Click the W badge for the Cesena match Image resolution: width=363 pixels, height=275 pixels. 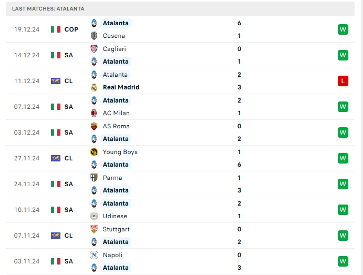pyautogui.click(x=343, y=29)
